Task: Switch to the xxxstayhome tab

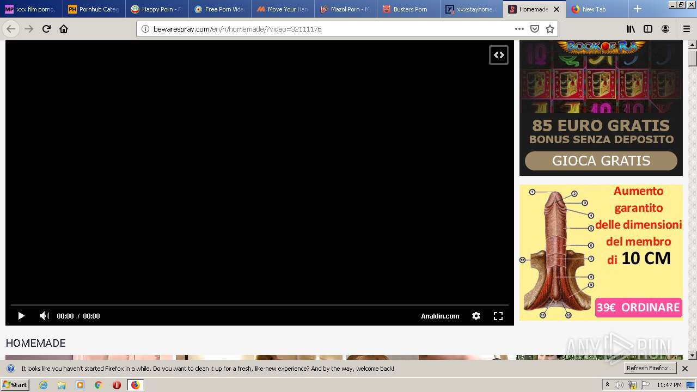Action: coord(472,9)
